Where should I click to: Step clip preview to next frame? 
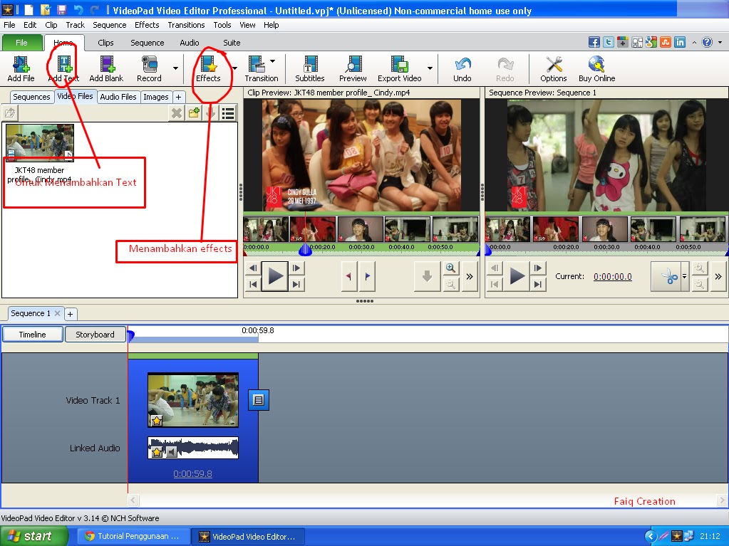coord(296,268)
